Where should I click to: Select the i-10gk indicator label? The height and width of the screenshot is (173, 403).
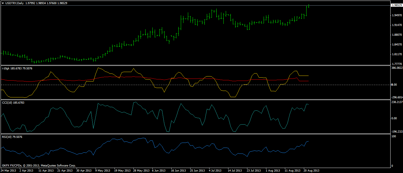(17, 68)
